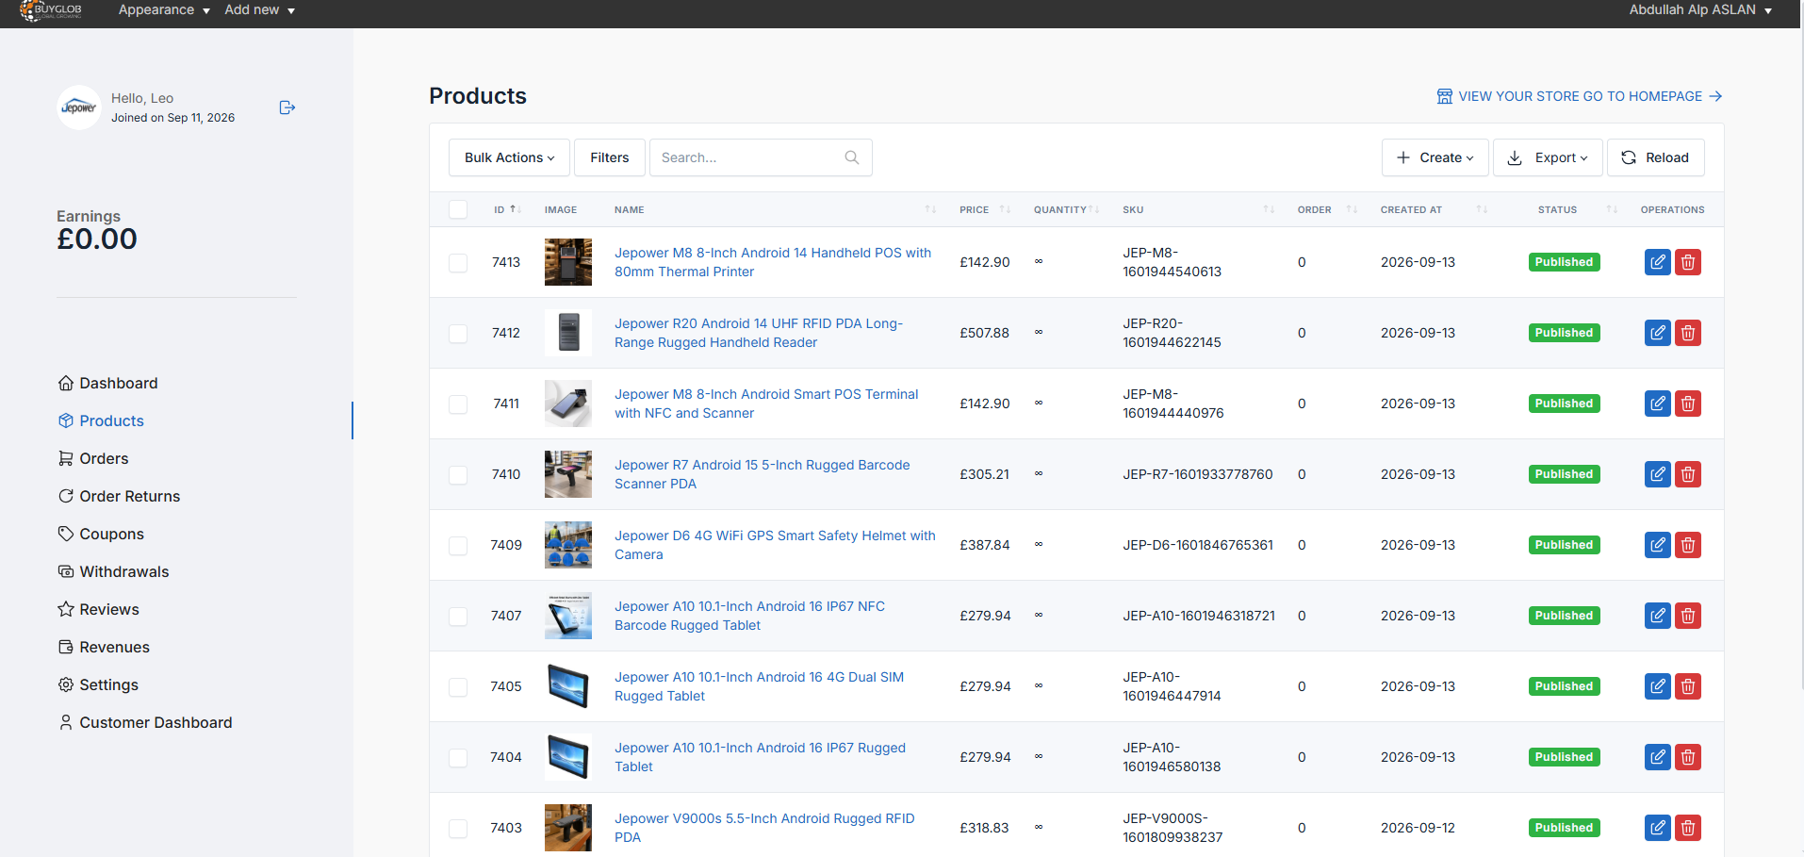
Task: Click the BuyGlob logo in top bar
Action: click(51, 10)
